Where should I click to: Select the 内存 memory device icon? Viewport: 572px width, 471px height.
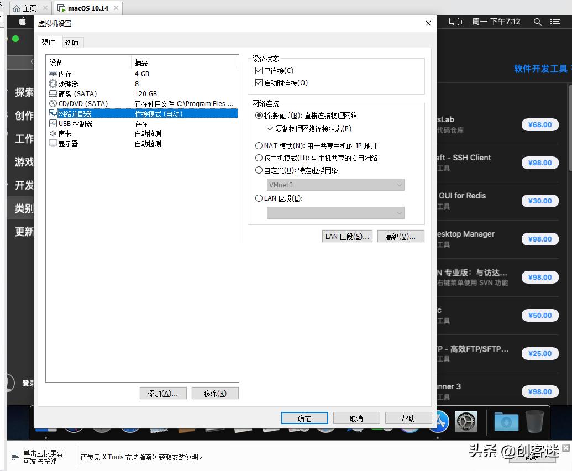click(53, 74)
